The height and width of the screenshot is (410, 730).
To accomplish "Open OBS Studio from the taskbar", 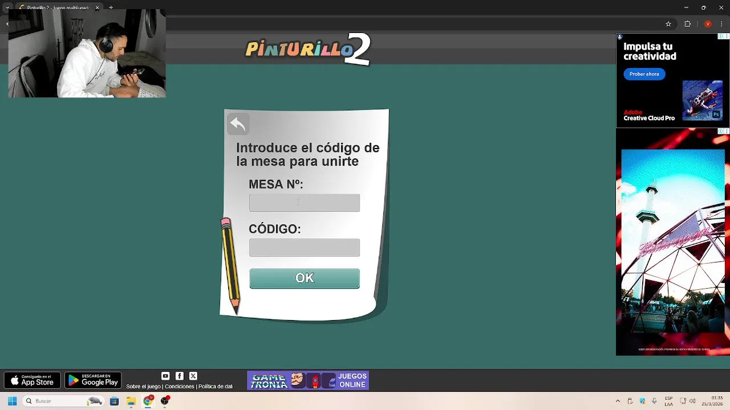I will pyautogui.click(x=165, y=401).
